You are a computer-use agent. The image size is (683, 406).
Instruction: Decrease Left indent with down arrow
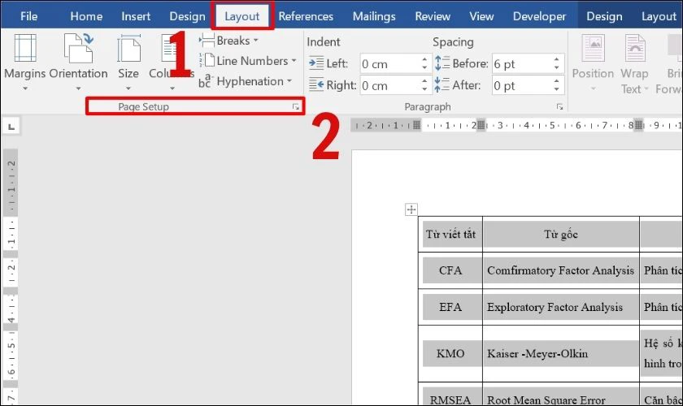(424, 68)
